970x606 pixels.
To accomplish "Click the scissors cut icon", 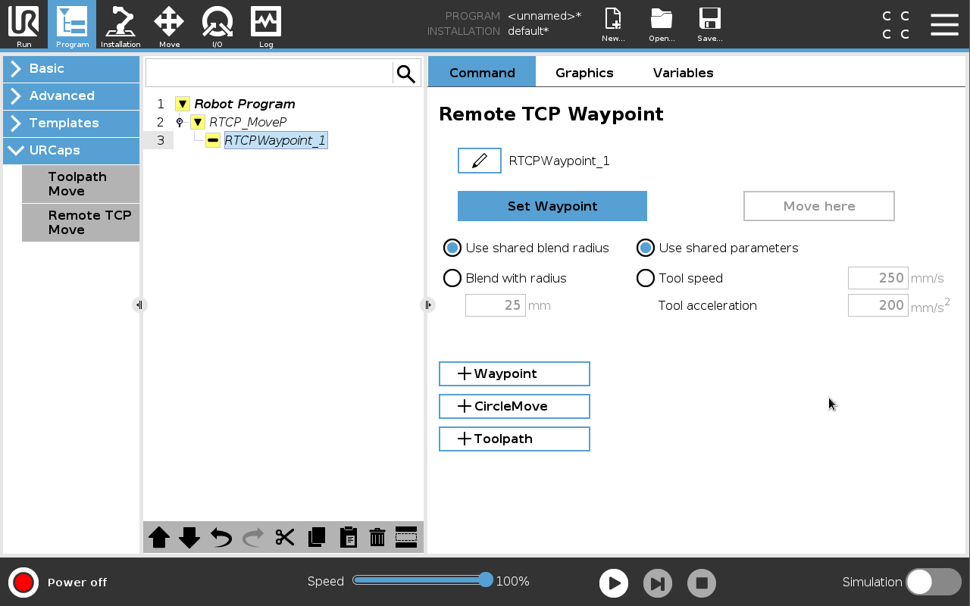I will 285,538.
